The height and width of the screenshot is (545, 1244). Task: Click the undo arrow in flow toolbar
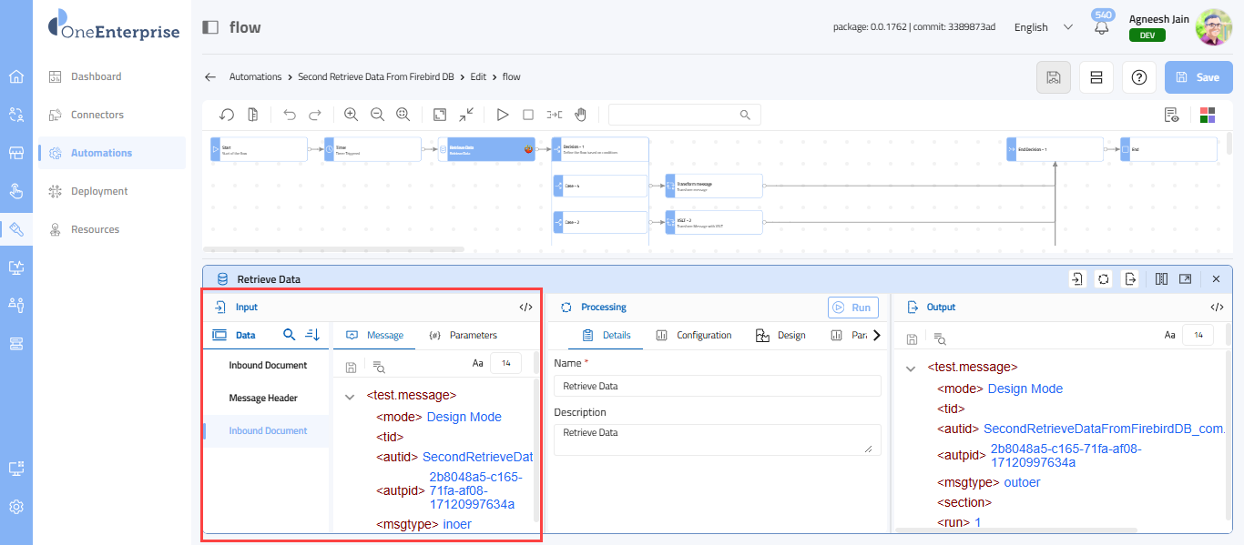(290, 115)
